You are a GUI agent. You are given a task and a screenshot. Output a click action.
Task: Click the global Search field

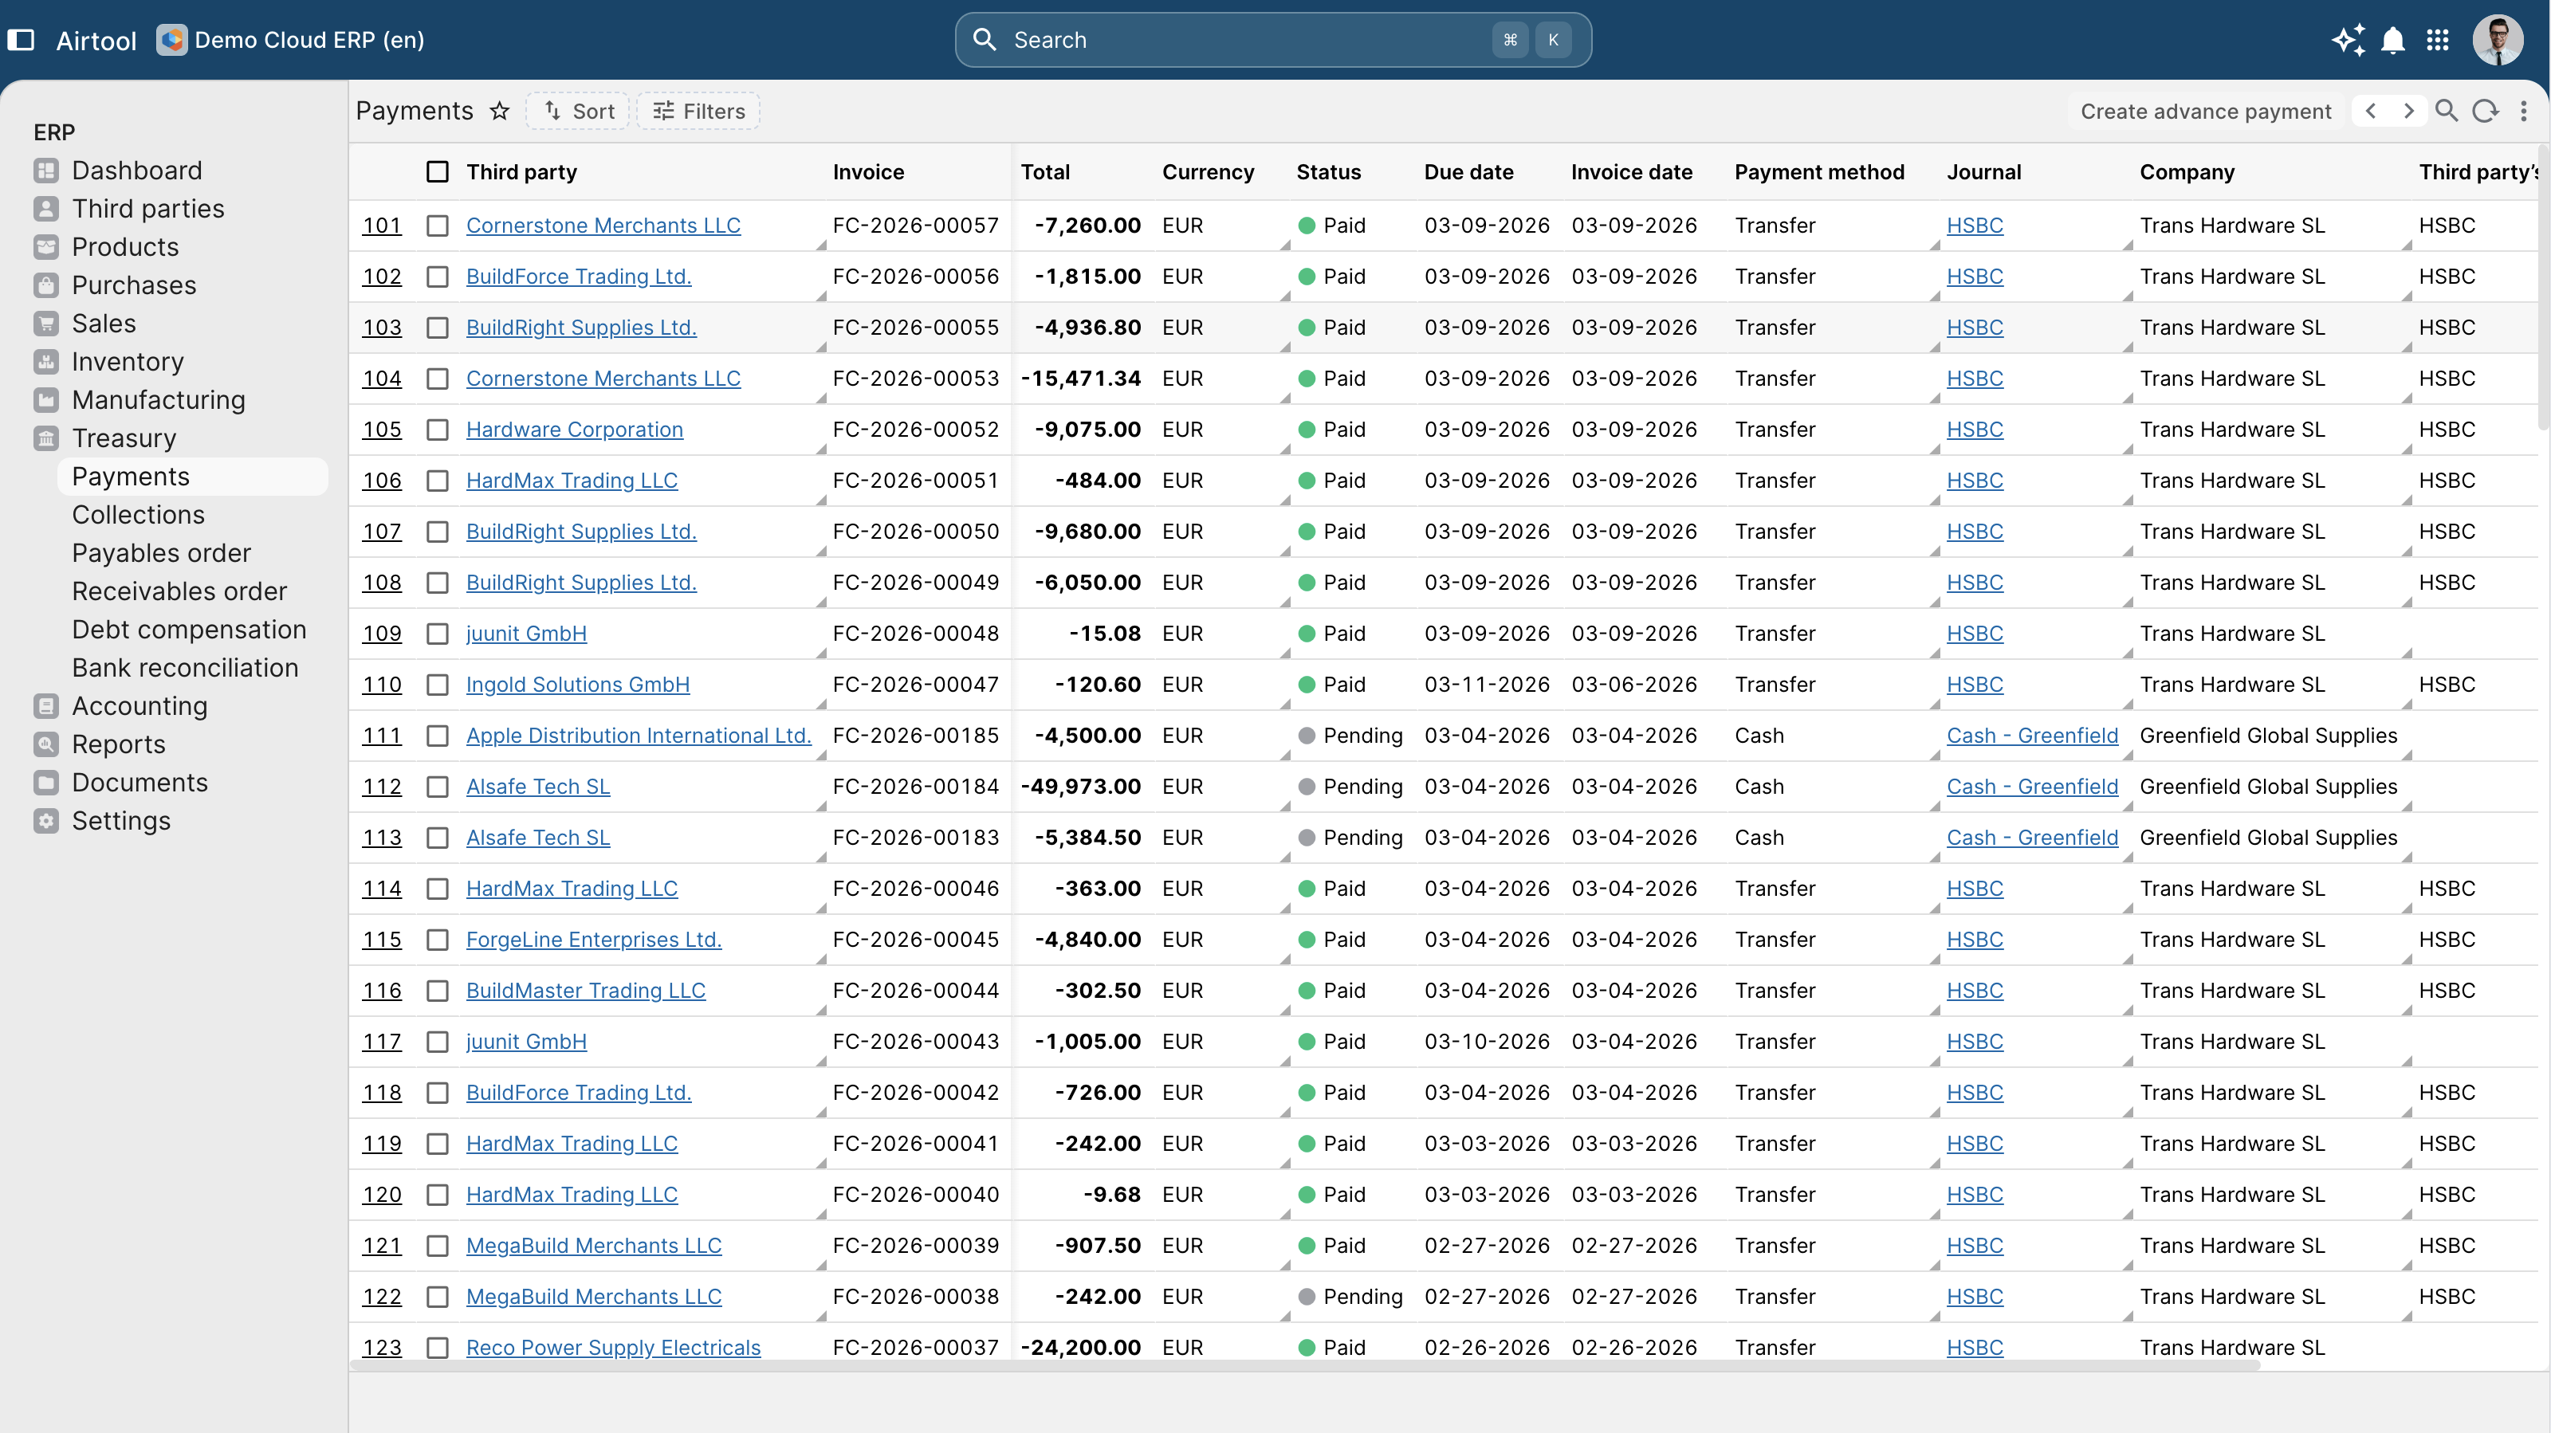point(1272,40)
